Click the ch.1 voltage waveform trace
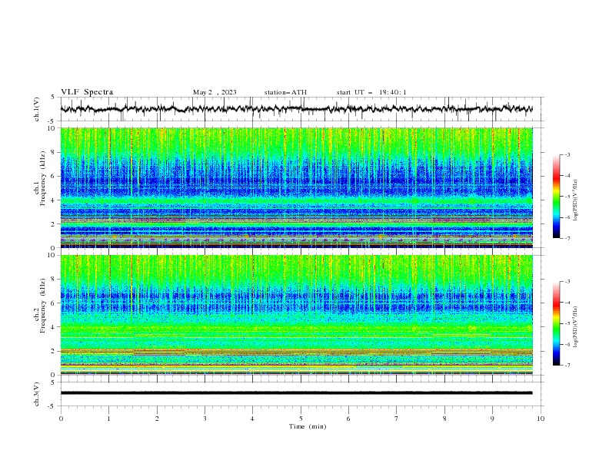609x470 pixels. pyautogui.click(x=296, y=109)
